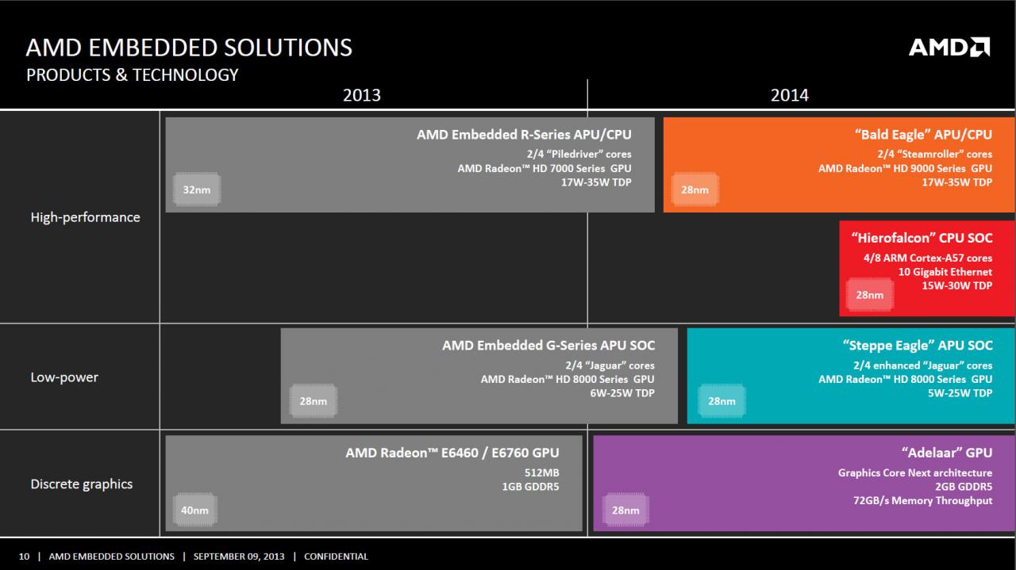Click the AMD logo in the header
The width and height of the screenshot is (1016, 570).
pyautogui.click(x=949, y=48)
